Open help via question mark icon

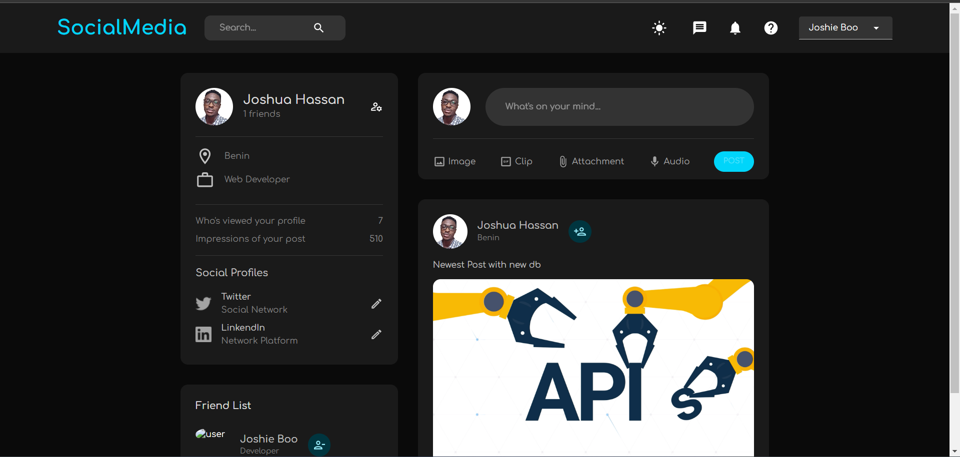pos(771,28)
